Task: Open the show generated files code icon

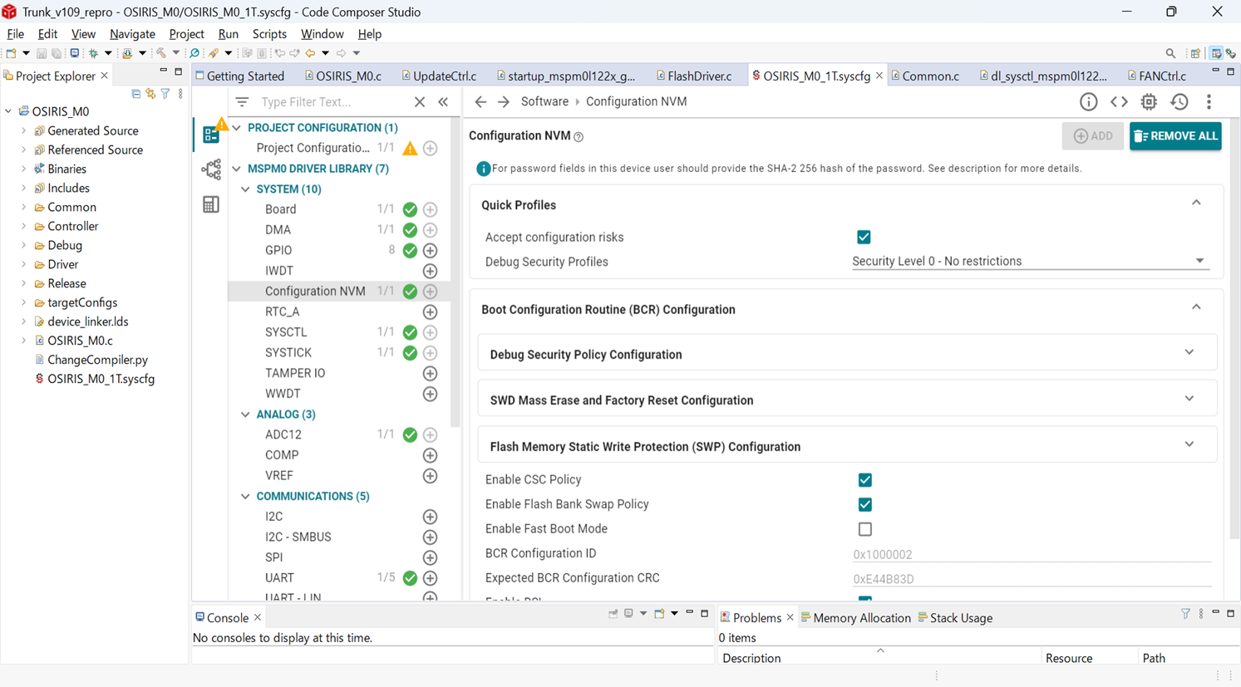Action: 1119,102
